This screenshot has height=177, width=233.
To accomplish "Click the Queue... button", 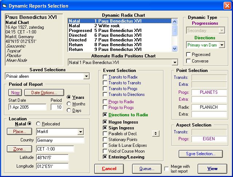I will (x=146, y=169).
